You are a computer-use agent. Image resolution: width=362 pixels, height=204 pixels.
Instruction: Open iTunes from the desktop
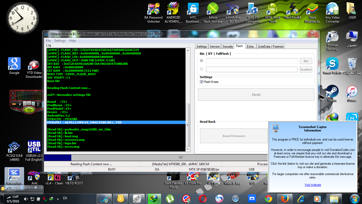click(x=352, y=93)
